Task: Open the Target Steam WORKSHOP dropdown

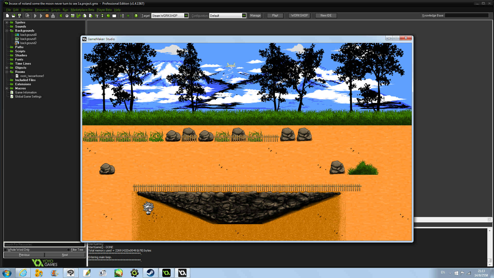Action: click(x=186, y=16)
